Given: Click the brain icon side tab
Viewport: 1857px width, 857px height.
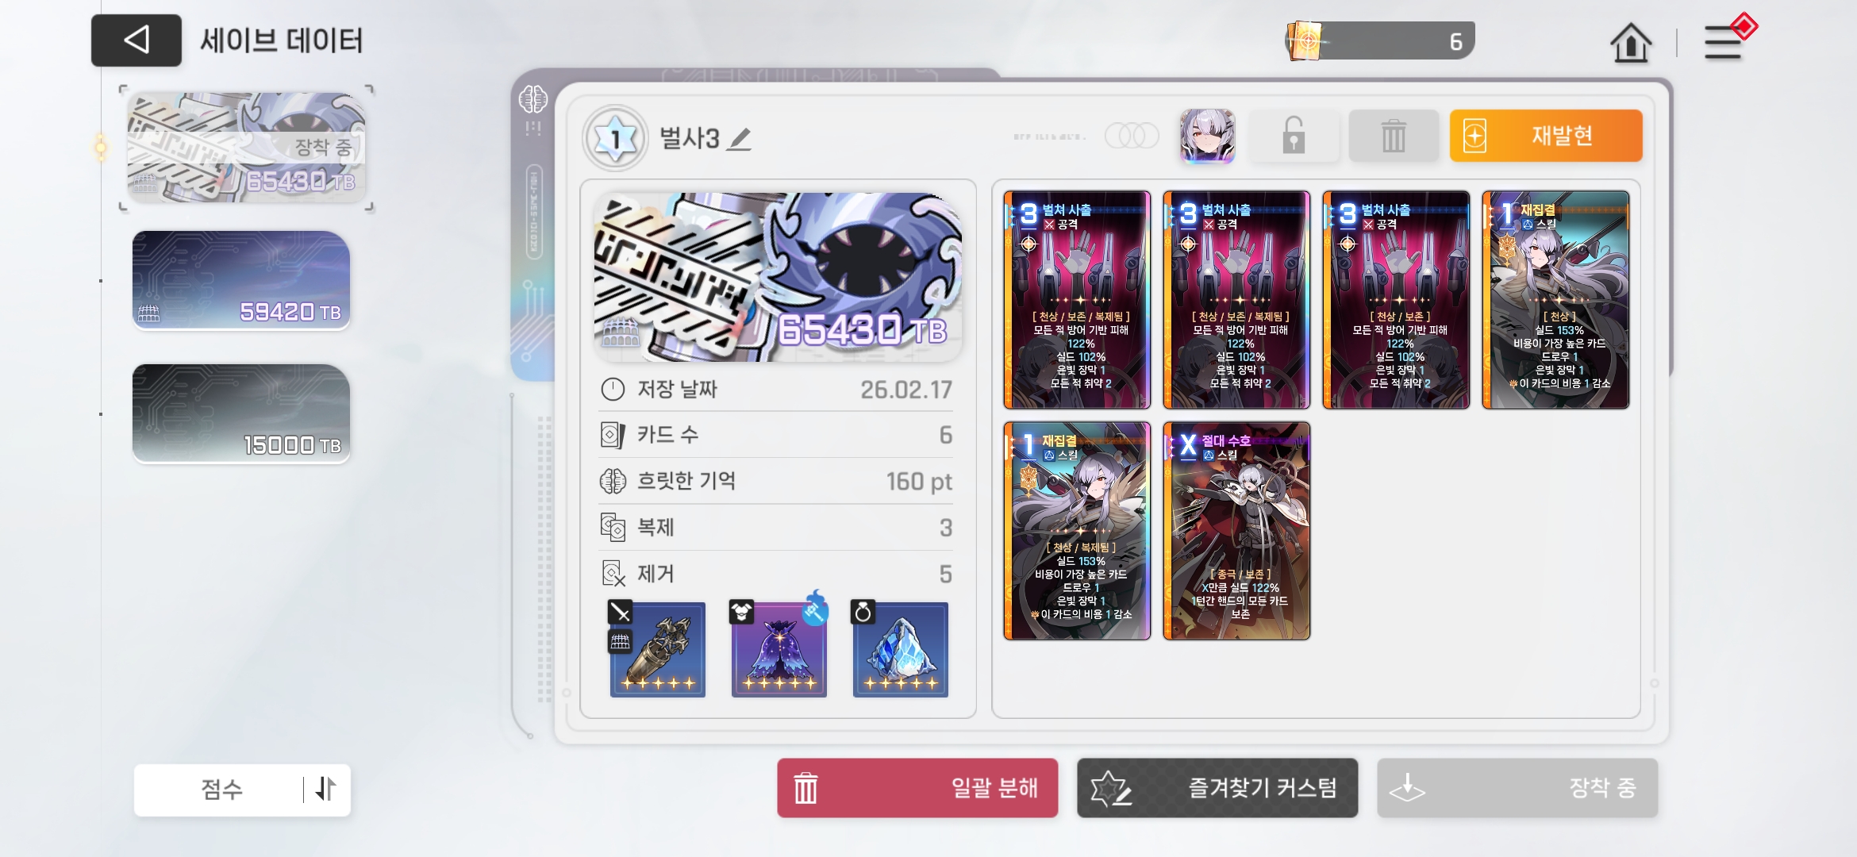Looking at the screenshot, I should point(532,100).
